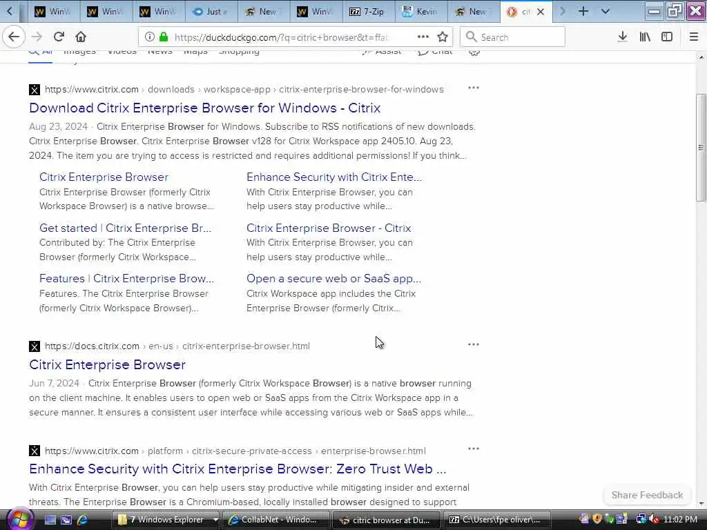The width and height of the screenshot is (707, 530).
Task: Open docs.citrix.com 'Citrix Enterprise Browser' result title
Action: (x=107, y=364)
